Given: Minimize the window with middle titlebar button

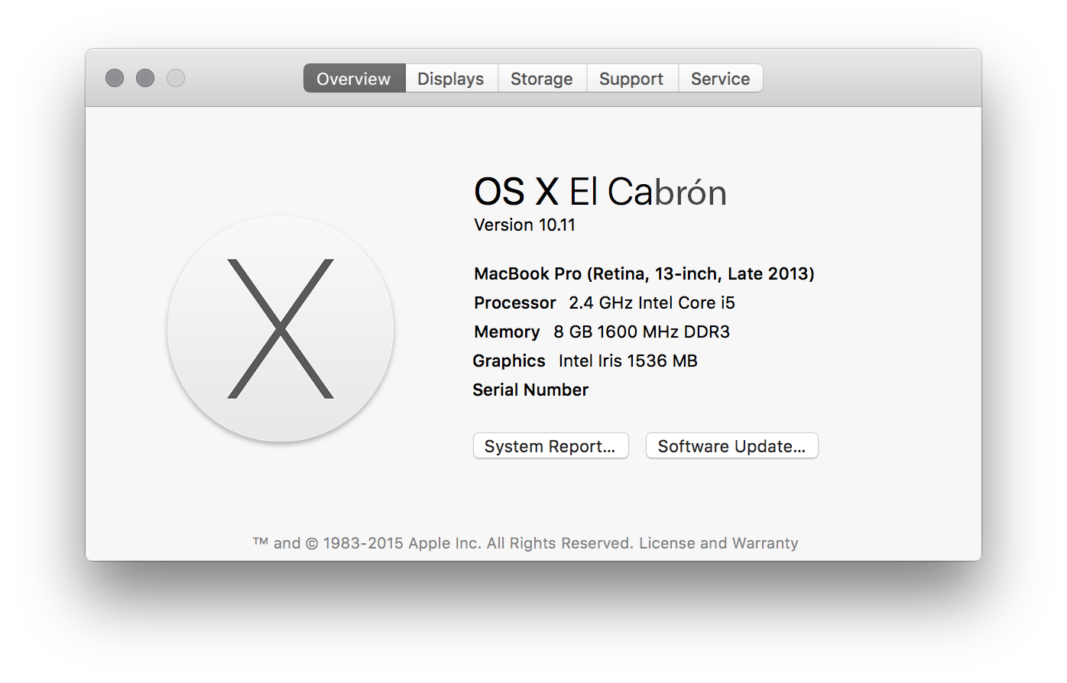Looking at the screenshot, I should [145, 78].
